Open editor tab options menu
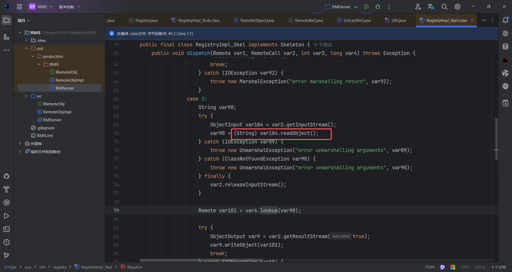This screenshot has height=272, width=512. [x=492, y=20]
